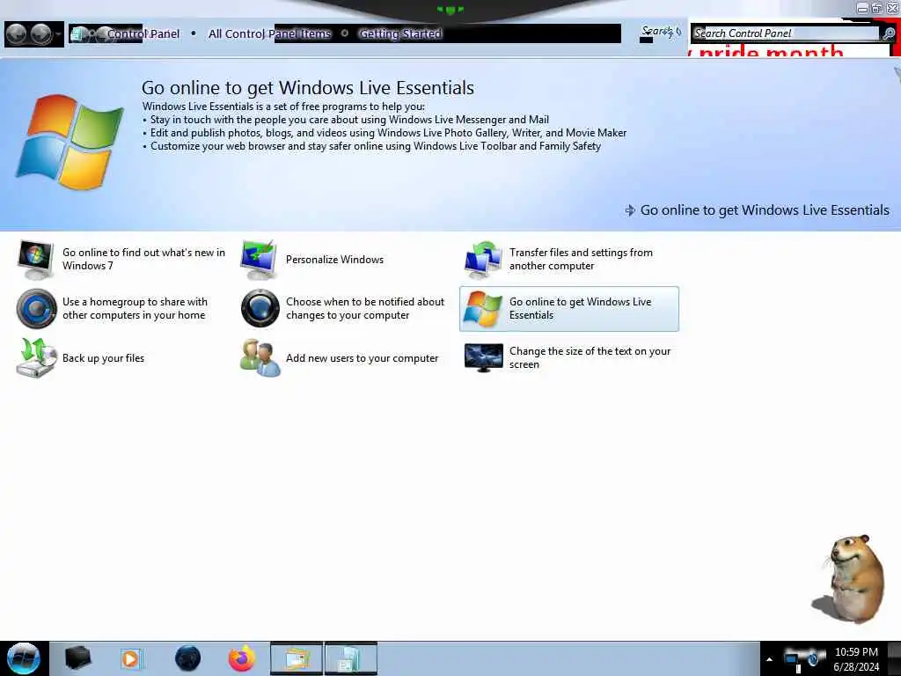Click the arrow icon before the banner link

click(x=630, y=210)
